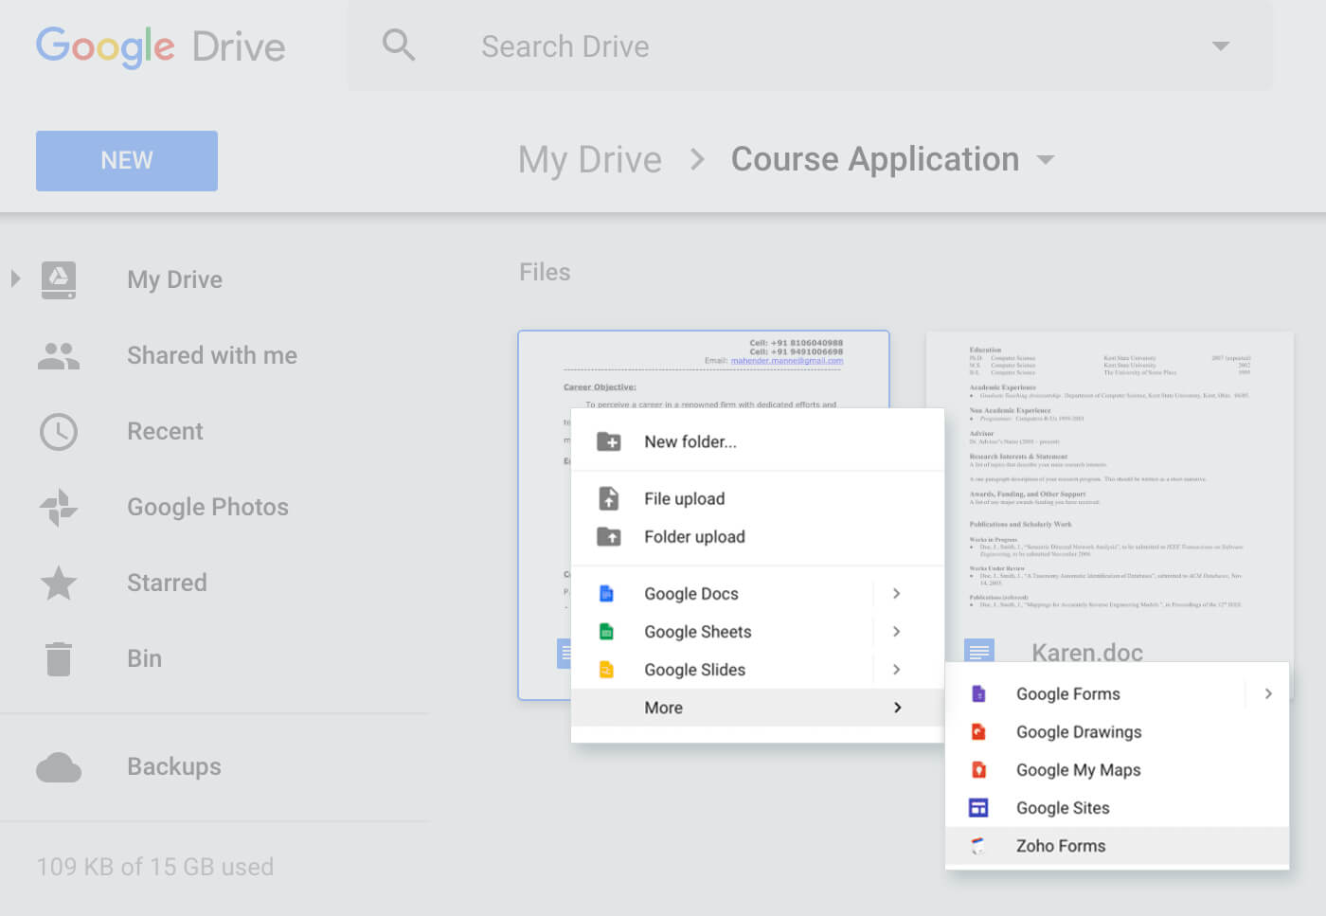Go to My Drive breadcrumb link

[589, 160]
